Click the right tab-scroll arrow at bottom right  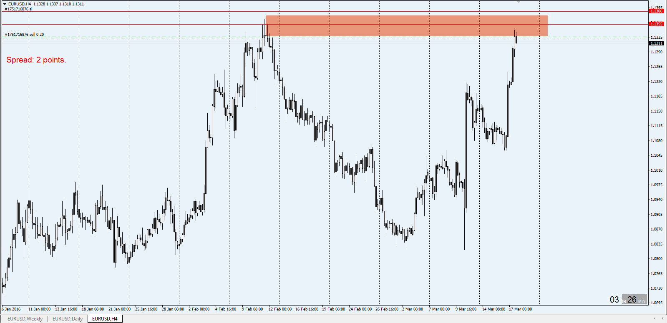click(x=662, y=319)
